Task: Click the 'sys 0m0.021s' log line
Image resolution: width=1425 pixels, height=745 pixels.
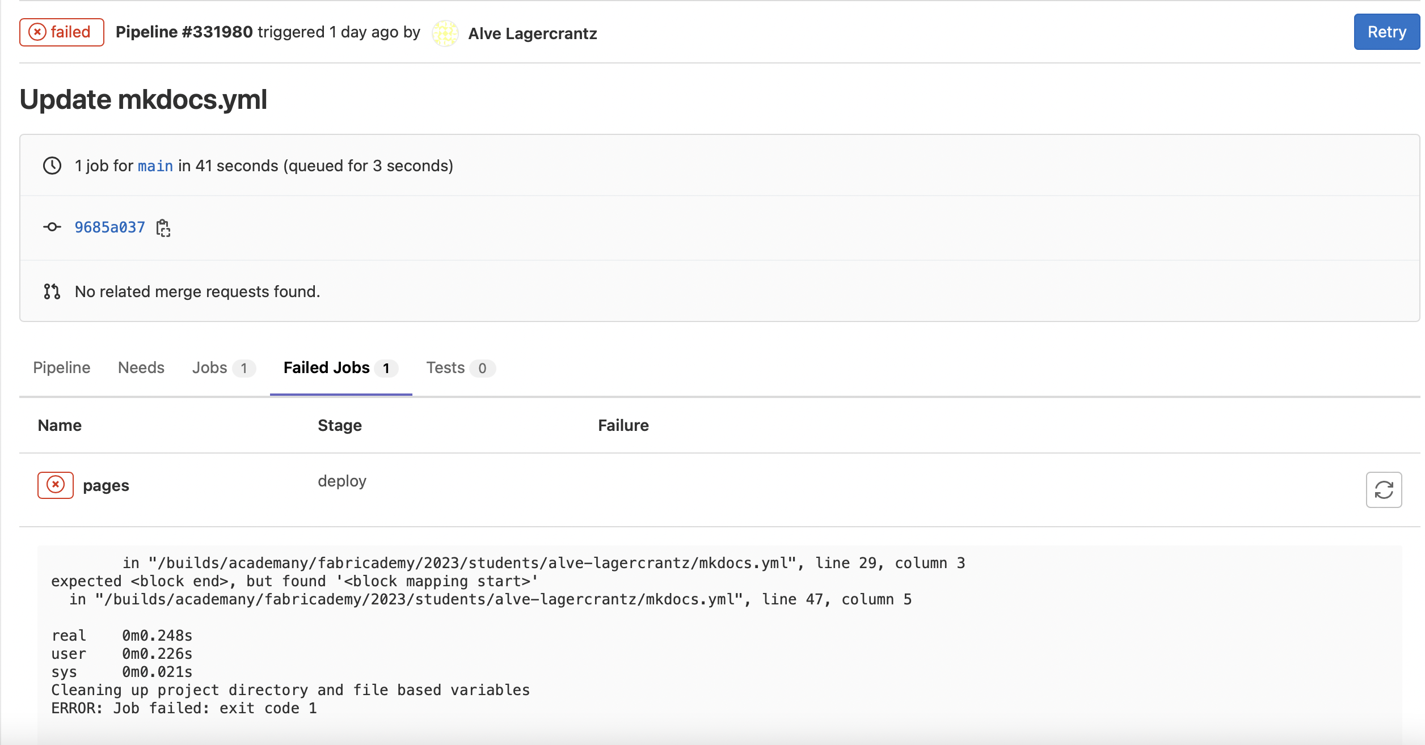Action: tap(122, 672)
